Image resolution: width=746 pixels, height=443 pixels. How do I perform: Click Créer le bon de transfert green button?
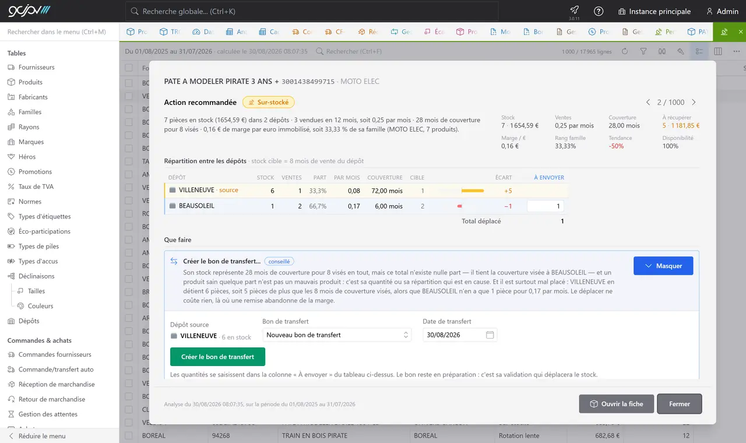point(217,357)
